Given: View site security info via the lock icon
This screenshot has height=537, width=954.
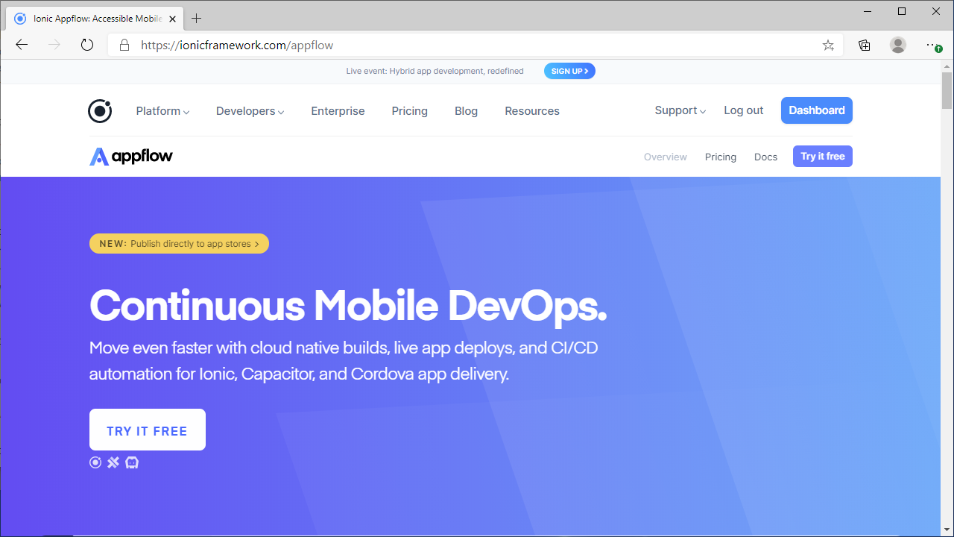Looking at the screenshot, I should click(x=124, y=45).
